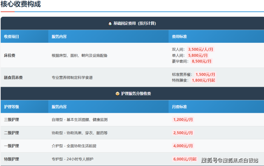264x166 pixels.
Task: Select the 核心收费构成 heading
Action: point(21,5)
